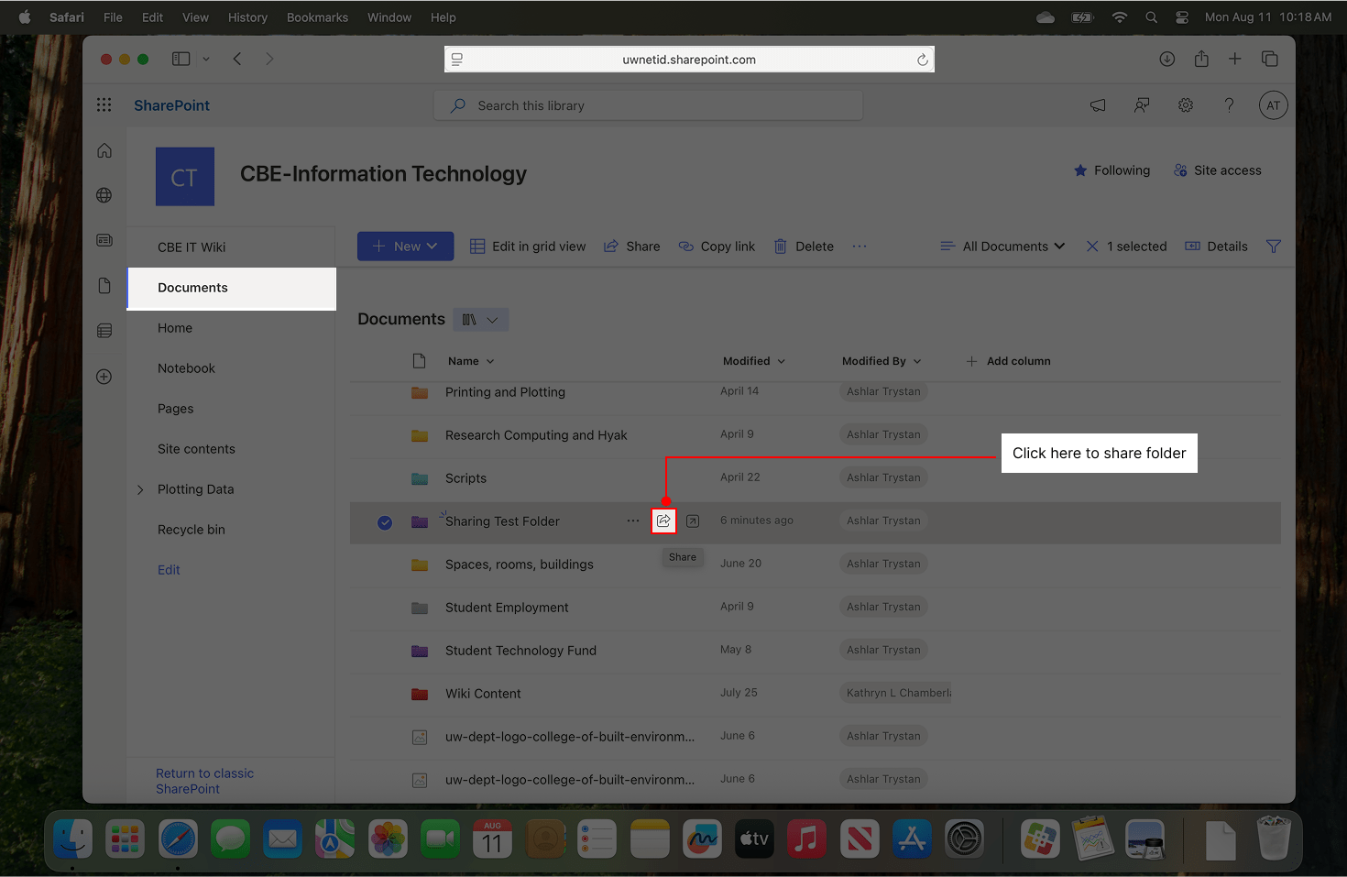Open the settings gear in SharePoint header

coord(1186,105)
